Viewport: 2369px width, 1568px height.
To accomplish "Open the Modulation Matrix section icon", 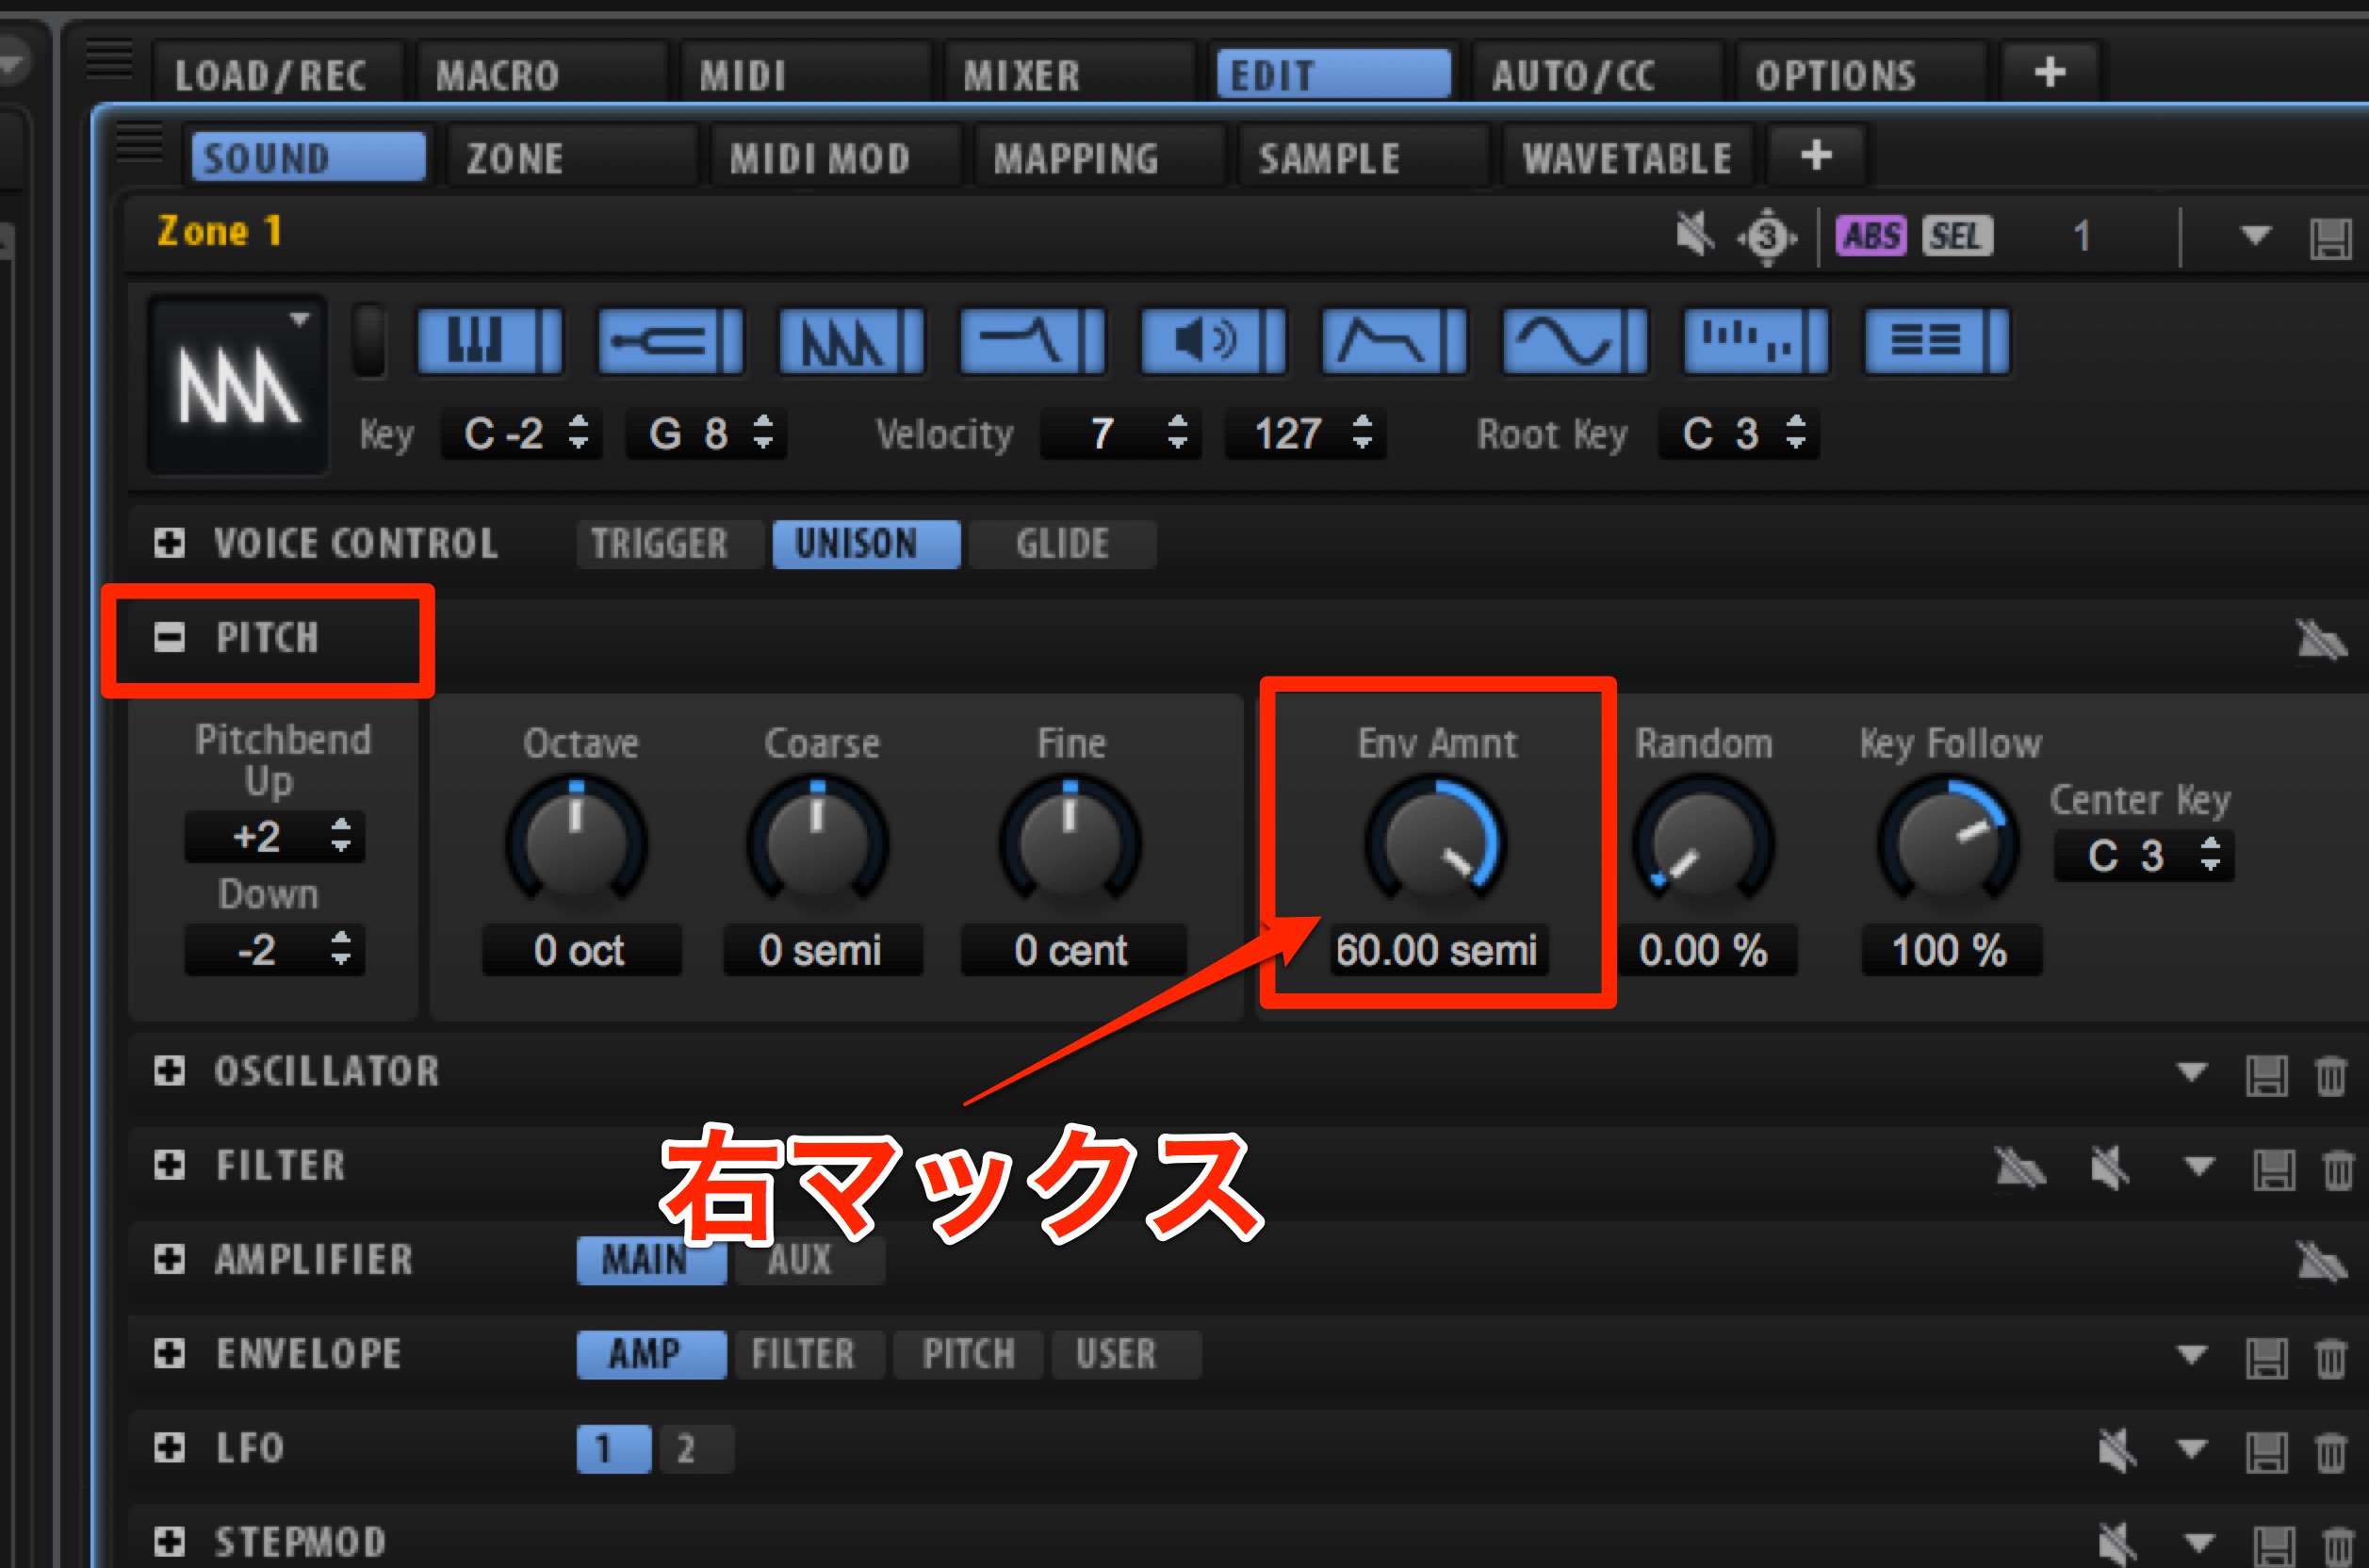I will [1938, 341].
